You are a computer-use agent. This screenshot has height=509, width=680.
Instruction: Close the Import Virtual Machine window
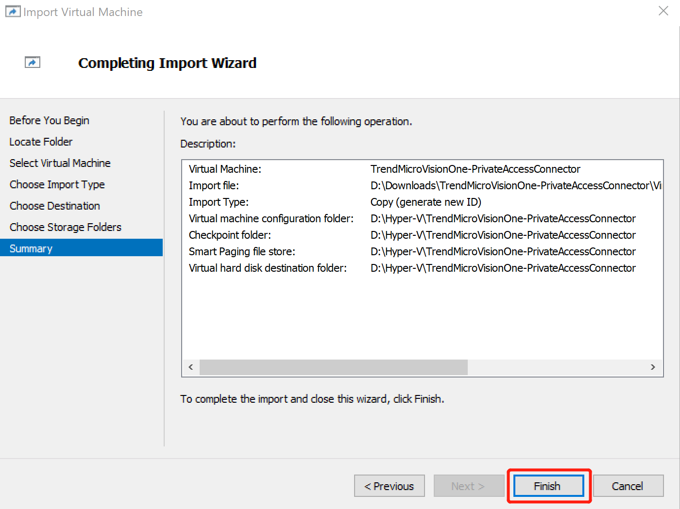[663, 11]
